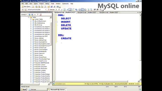Expand the HumanResources.Shift table node

point(31,36)
